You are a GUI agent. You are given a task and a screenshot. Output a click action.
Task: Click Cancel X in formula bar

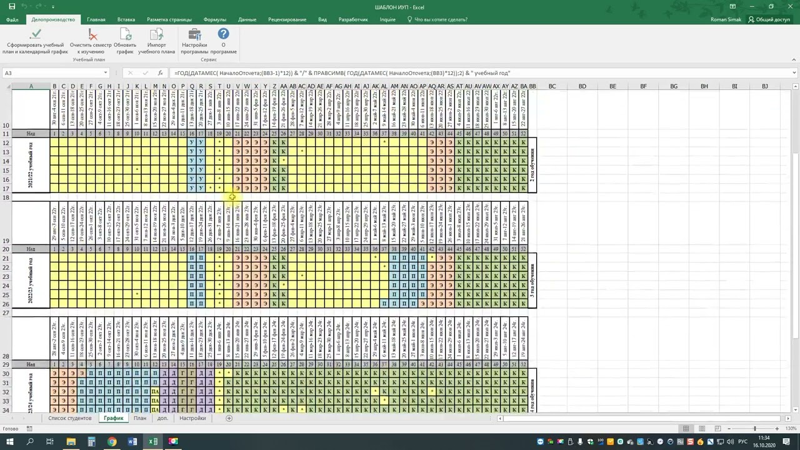(x=130, y=73)
